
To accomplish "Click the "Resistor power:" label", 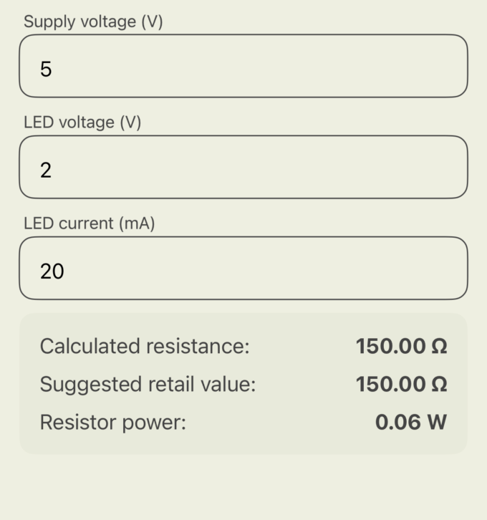I will coord(112,423).
